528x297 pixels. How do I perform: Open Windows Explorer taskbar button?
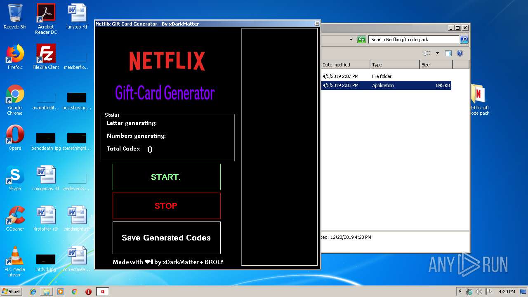click(47, 292)
